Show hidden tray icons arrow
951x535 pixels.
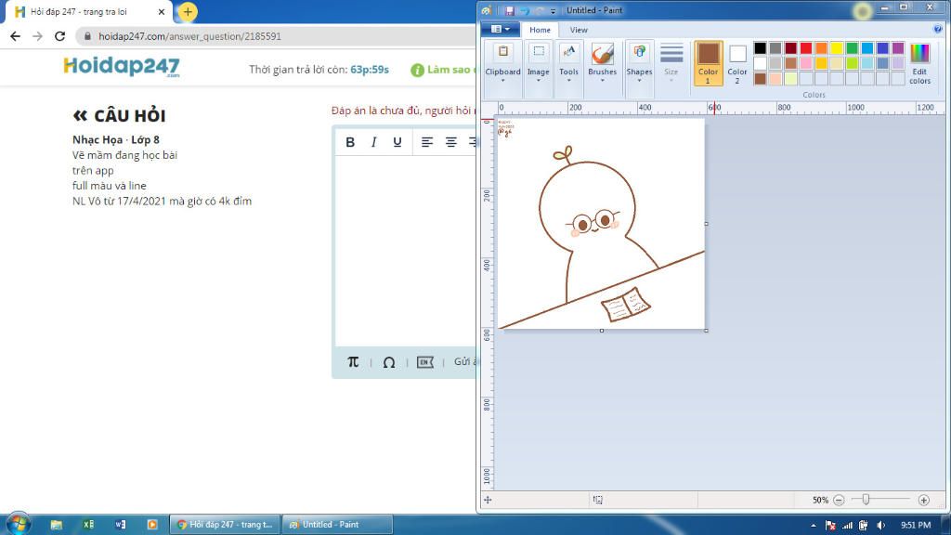(x=813, y=526)
